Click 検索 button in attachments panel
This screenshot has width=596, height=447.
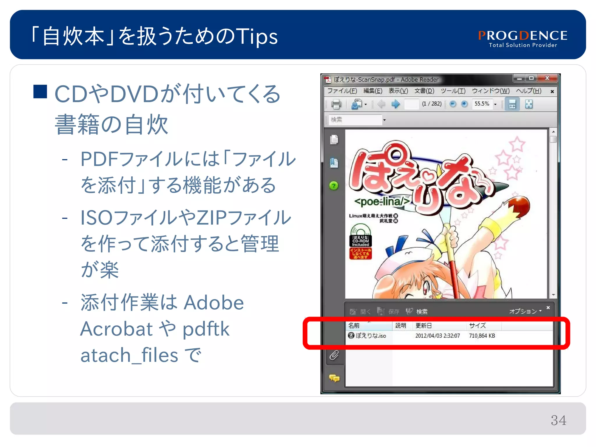pos(416,312)
